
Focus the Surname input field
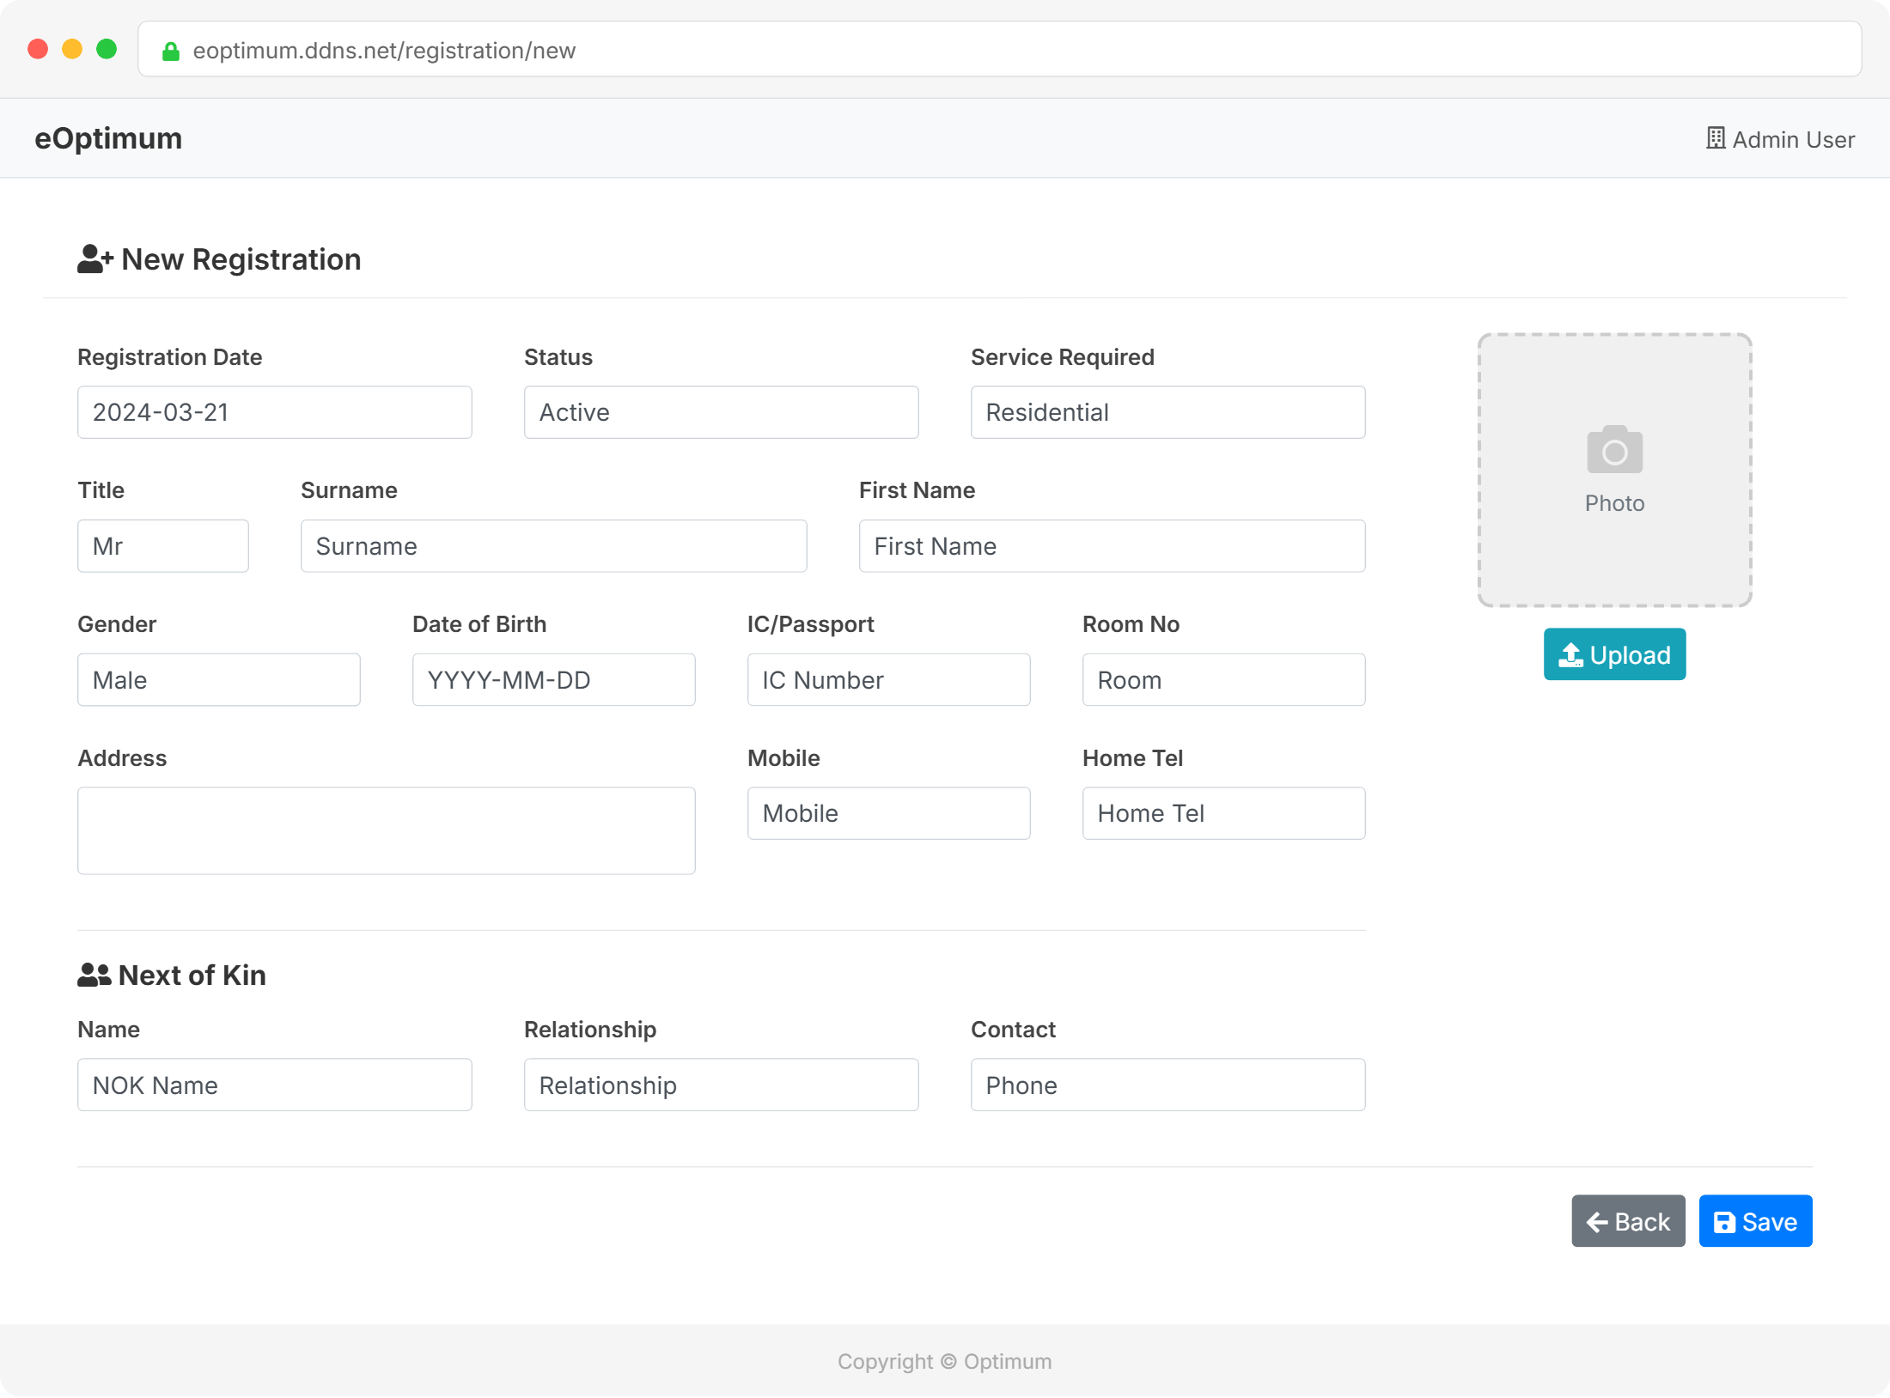[553, 546]
